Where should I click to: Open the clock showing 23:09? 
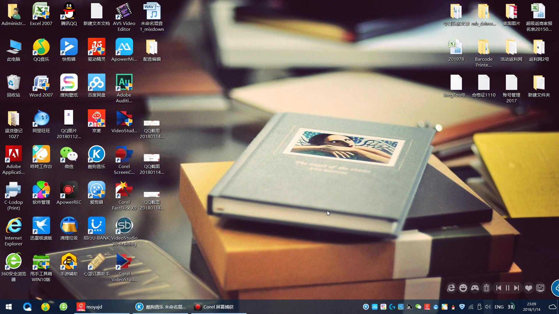pos(531,307)
